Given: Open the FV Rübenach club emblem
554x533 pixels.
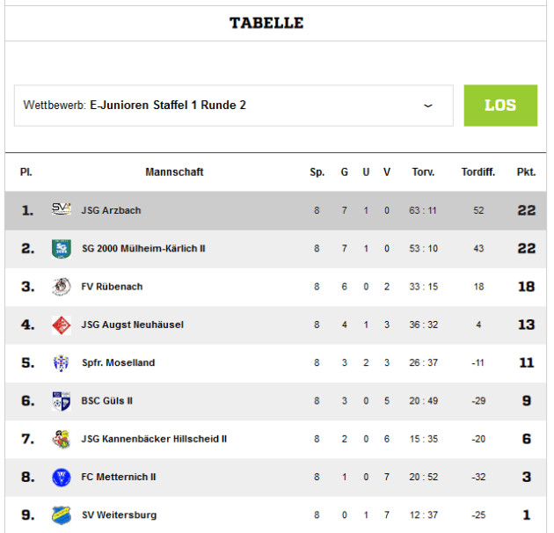Looking at the screenshot, I should click(62, 287).
